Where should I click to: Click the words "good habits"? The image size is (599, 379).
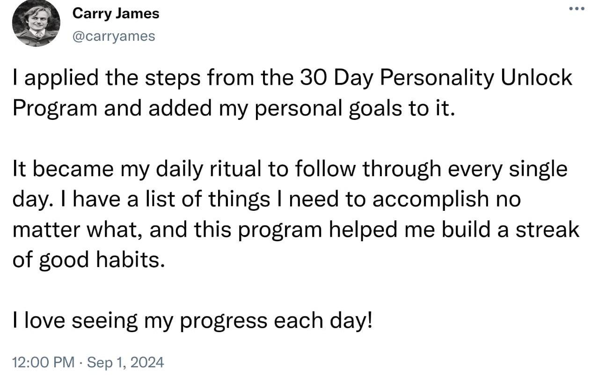click(101, 260)
